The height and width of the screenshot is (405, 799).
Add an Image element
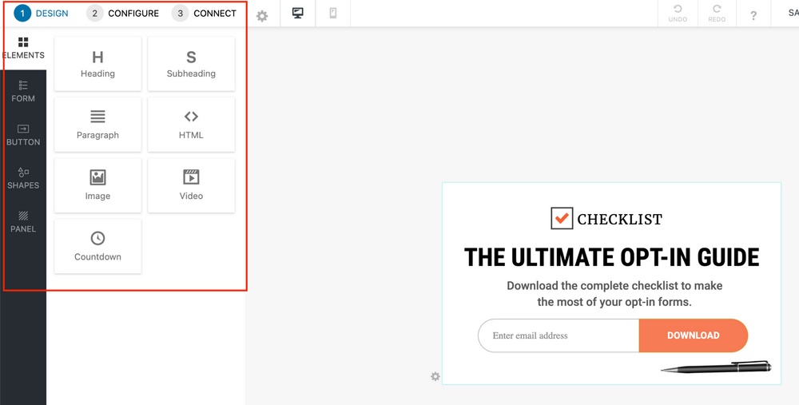point(97,185)
